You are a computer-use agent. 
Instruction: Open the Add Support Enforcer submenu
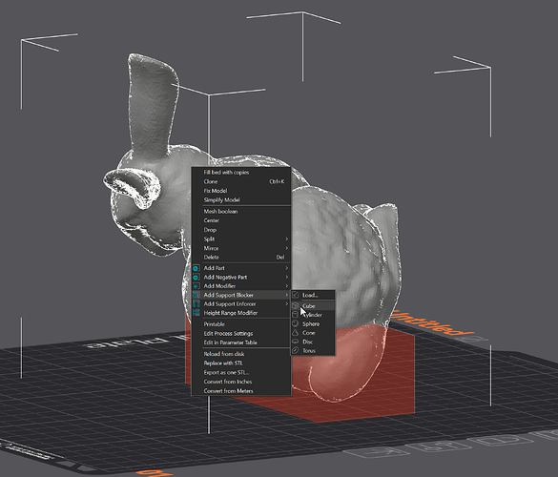[241, 304]
